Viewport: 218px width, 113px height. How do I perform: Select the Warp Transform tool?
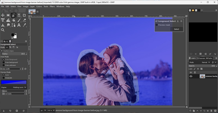click(x=8, y=20)
